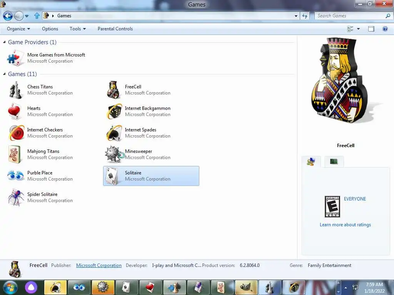
Task: Open the Help question mark icon
Action: pyautogui.click(x=385, y=29)
